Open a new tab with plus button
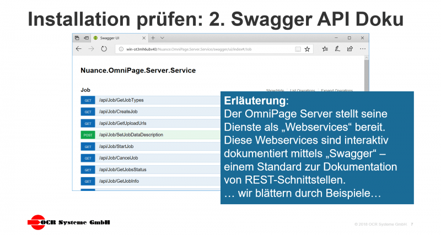 point(153,38)
